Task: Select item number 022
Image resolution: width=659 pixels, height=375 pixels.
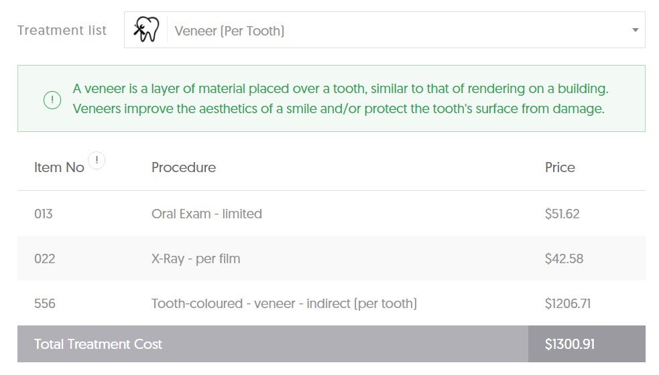Action: click(x=44, y=258)
